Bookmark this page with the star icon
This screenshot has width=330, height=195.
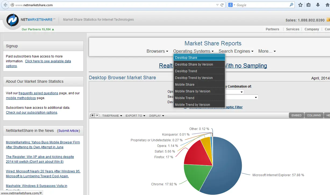(300, 5)
